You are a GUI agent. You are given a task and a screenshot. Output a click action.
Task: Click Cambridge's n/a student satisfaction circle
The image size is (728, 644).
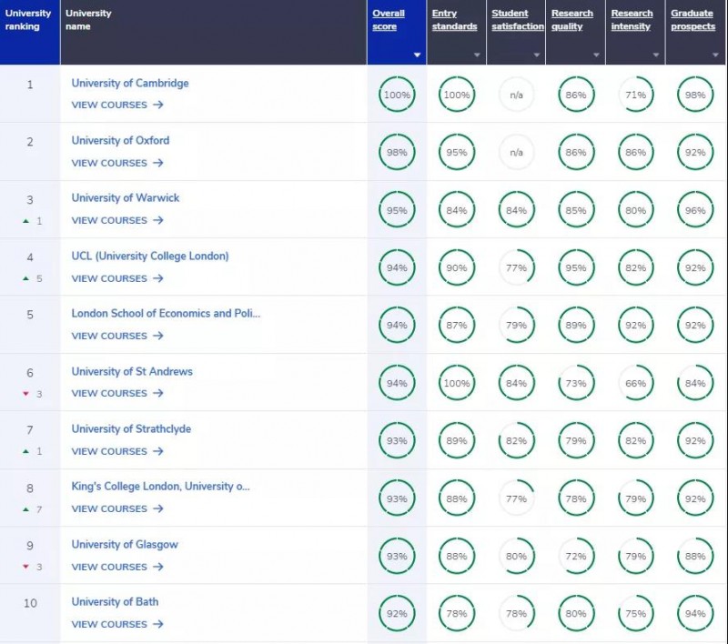[516, 95]
